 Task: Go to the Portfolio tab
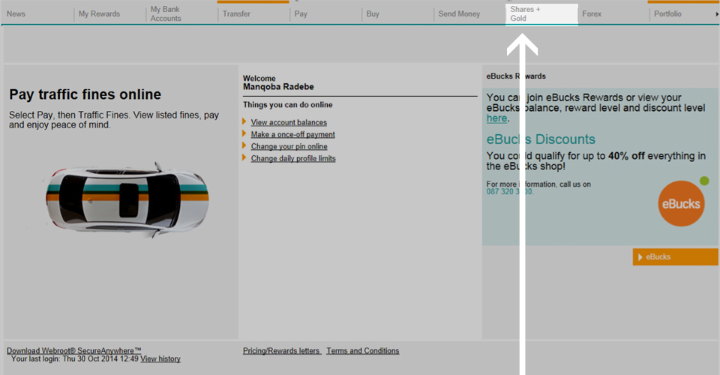[667, 14]
